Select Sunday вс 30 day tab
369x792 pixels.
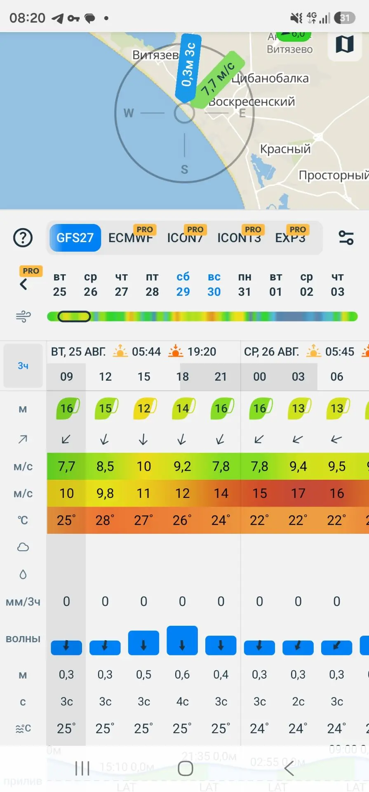point(214,284)
